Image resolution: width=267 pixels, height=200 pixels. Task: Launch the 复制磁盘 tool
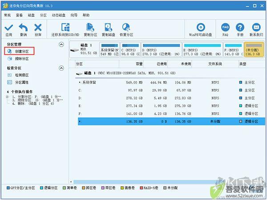pos(109,30)
